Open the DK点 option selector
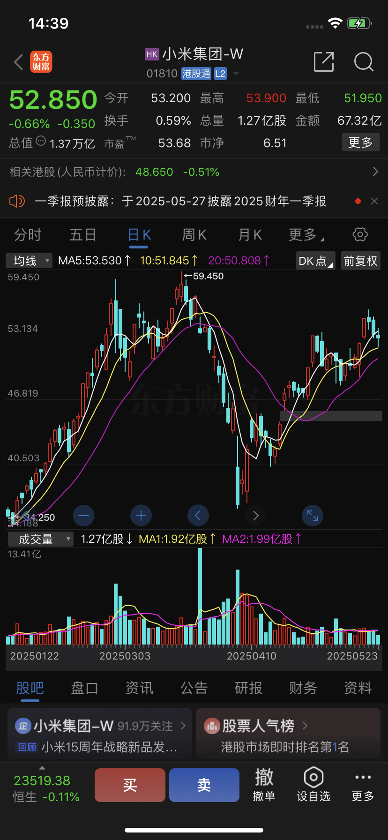Image resolution: width=388 pixels, height=840 pixels. tap(316, 261)
